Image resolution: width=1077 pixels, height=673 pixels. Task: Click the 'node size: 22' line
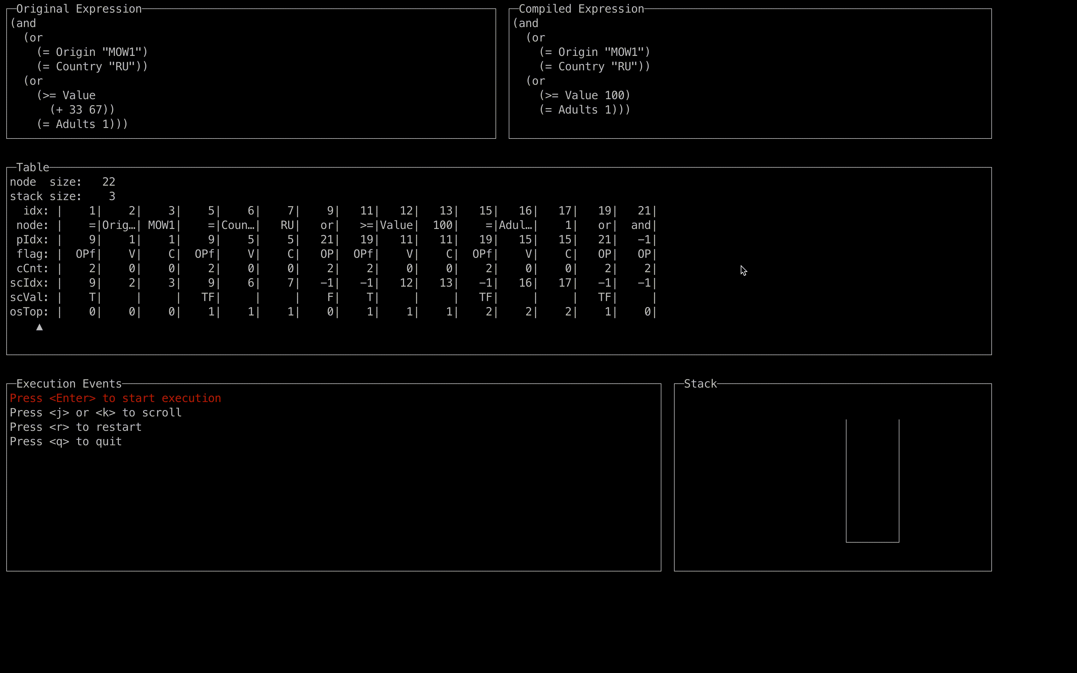(x=62, y=182)
